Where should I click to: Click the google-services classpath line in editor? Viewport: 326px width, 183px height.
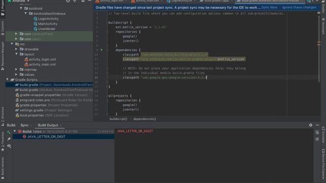[165, 78]
